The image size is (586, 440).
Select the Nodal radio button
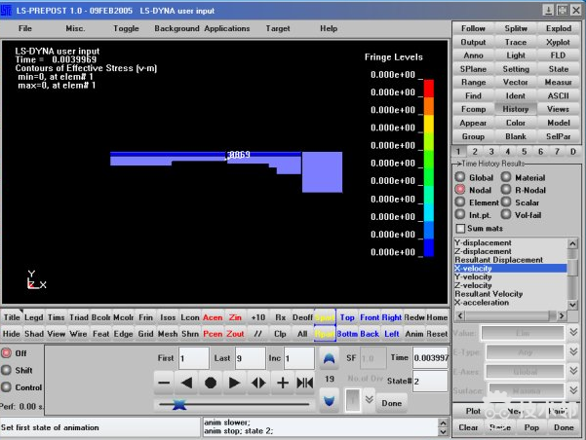pos(460,190)
